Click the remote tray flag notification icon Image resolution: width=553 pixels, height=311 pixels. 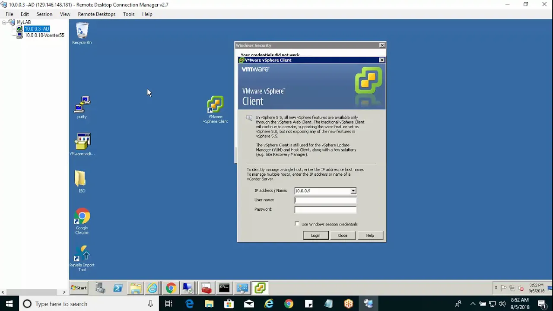pos(504,288)
